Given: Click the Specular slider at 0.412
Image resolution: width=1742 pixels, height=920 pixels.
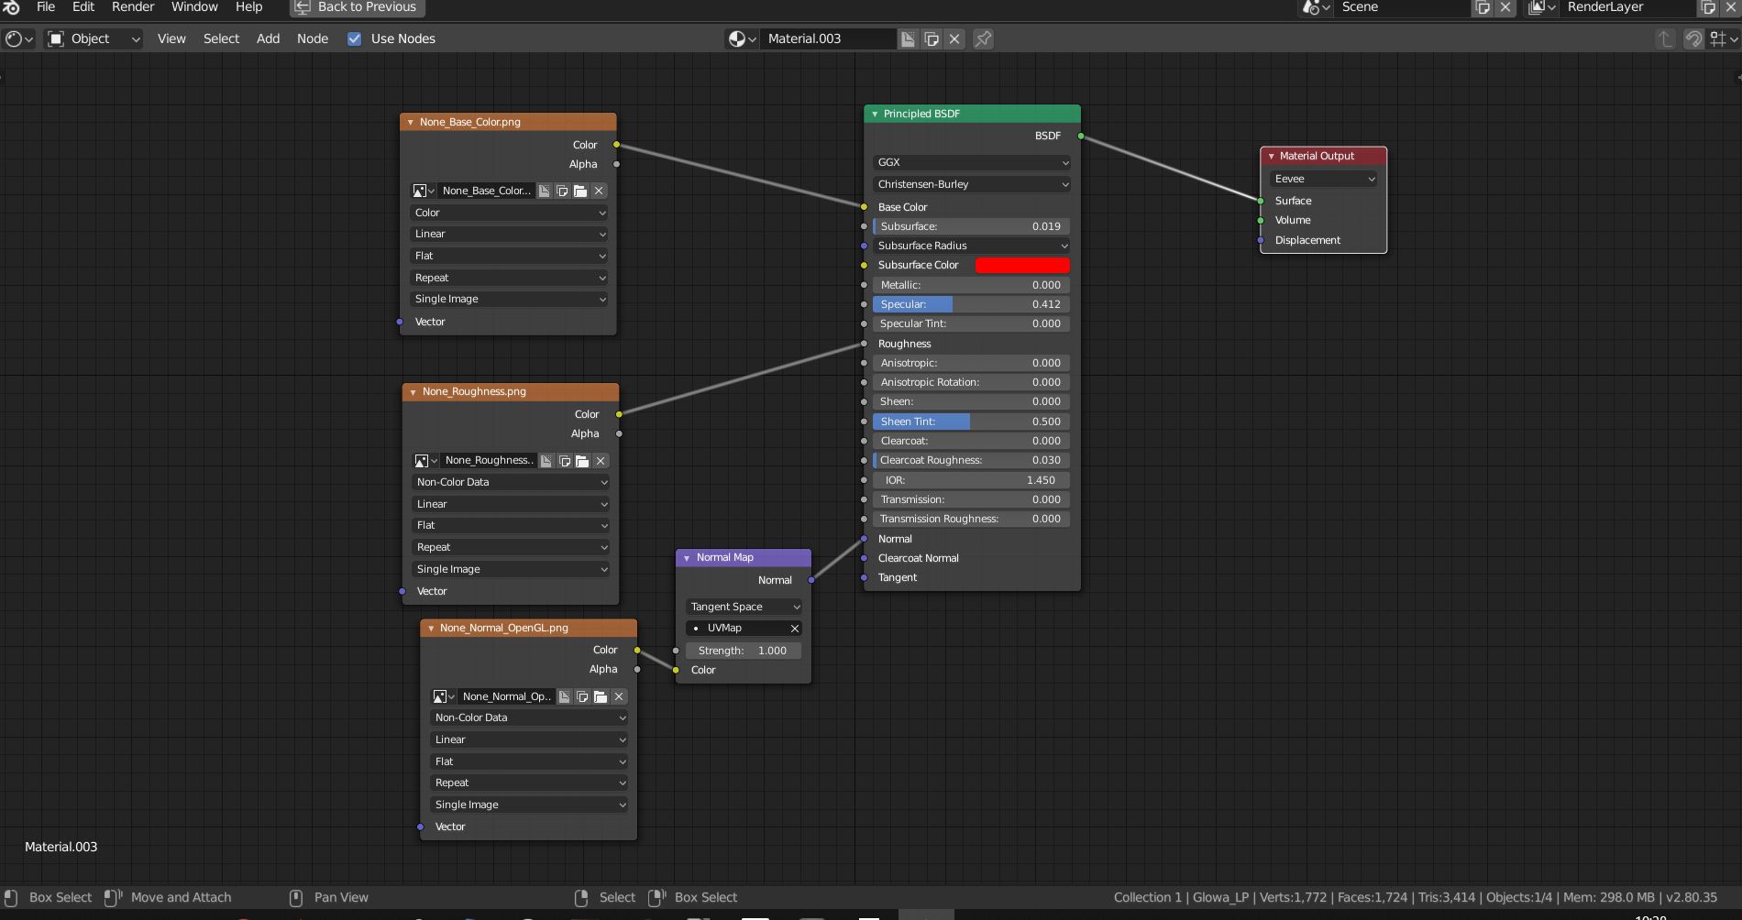Looking at the screenshot, I should tap(972, 304).
